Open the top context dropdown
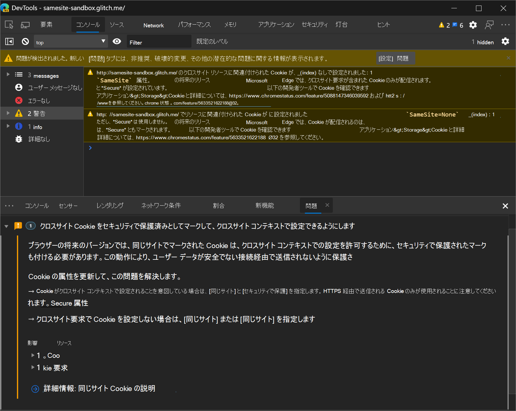 71,41
